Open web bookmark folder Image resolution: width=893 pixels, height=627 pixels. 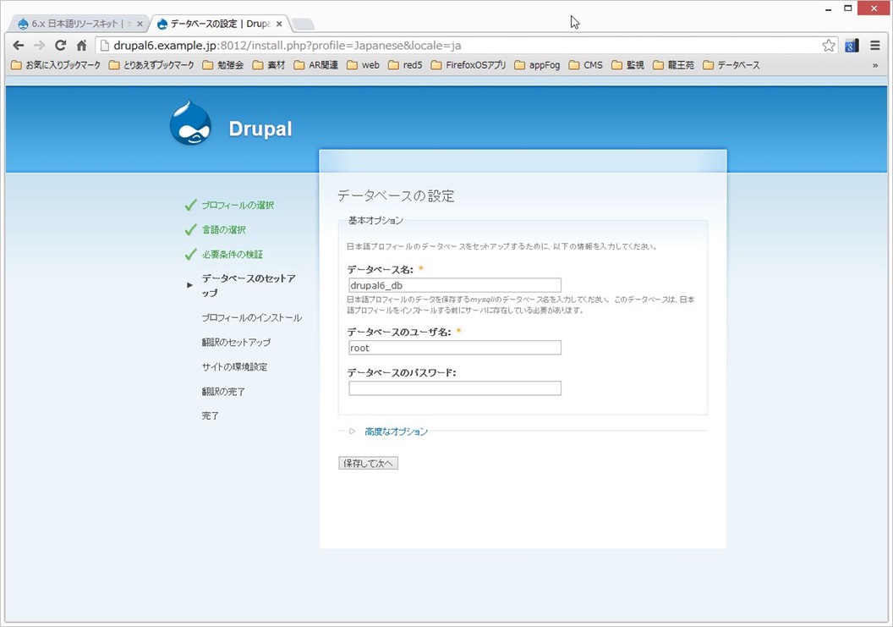364,65
